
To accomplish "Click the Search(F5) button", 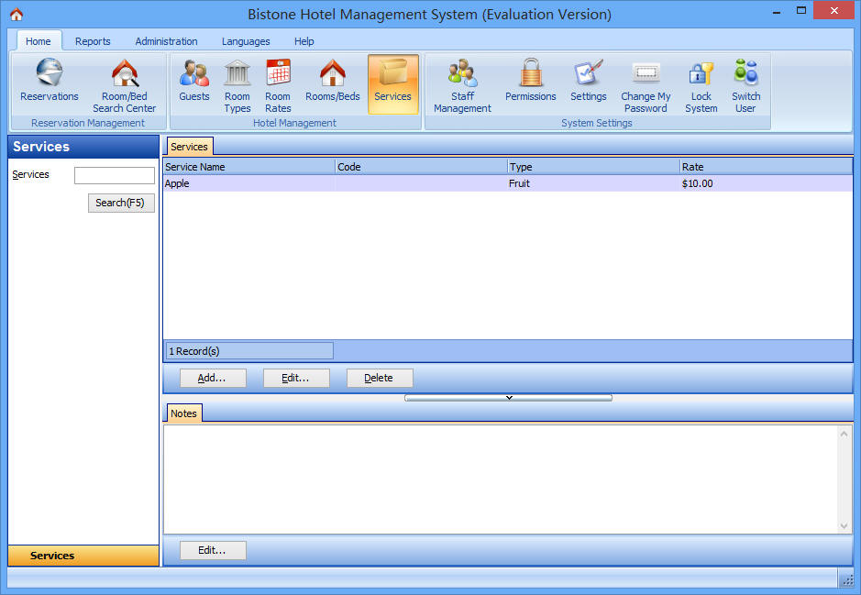I will tap(121, 203).
